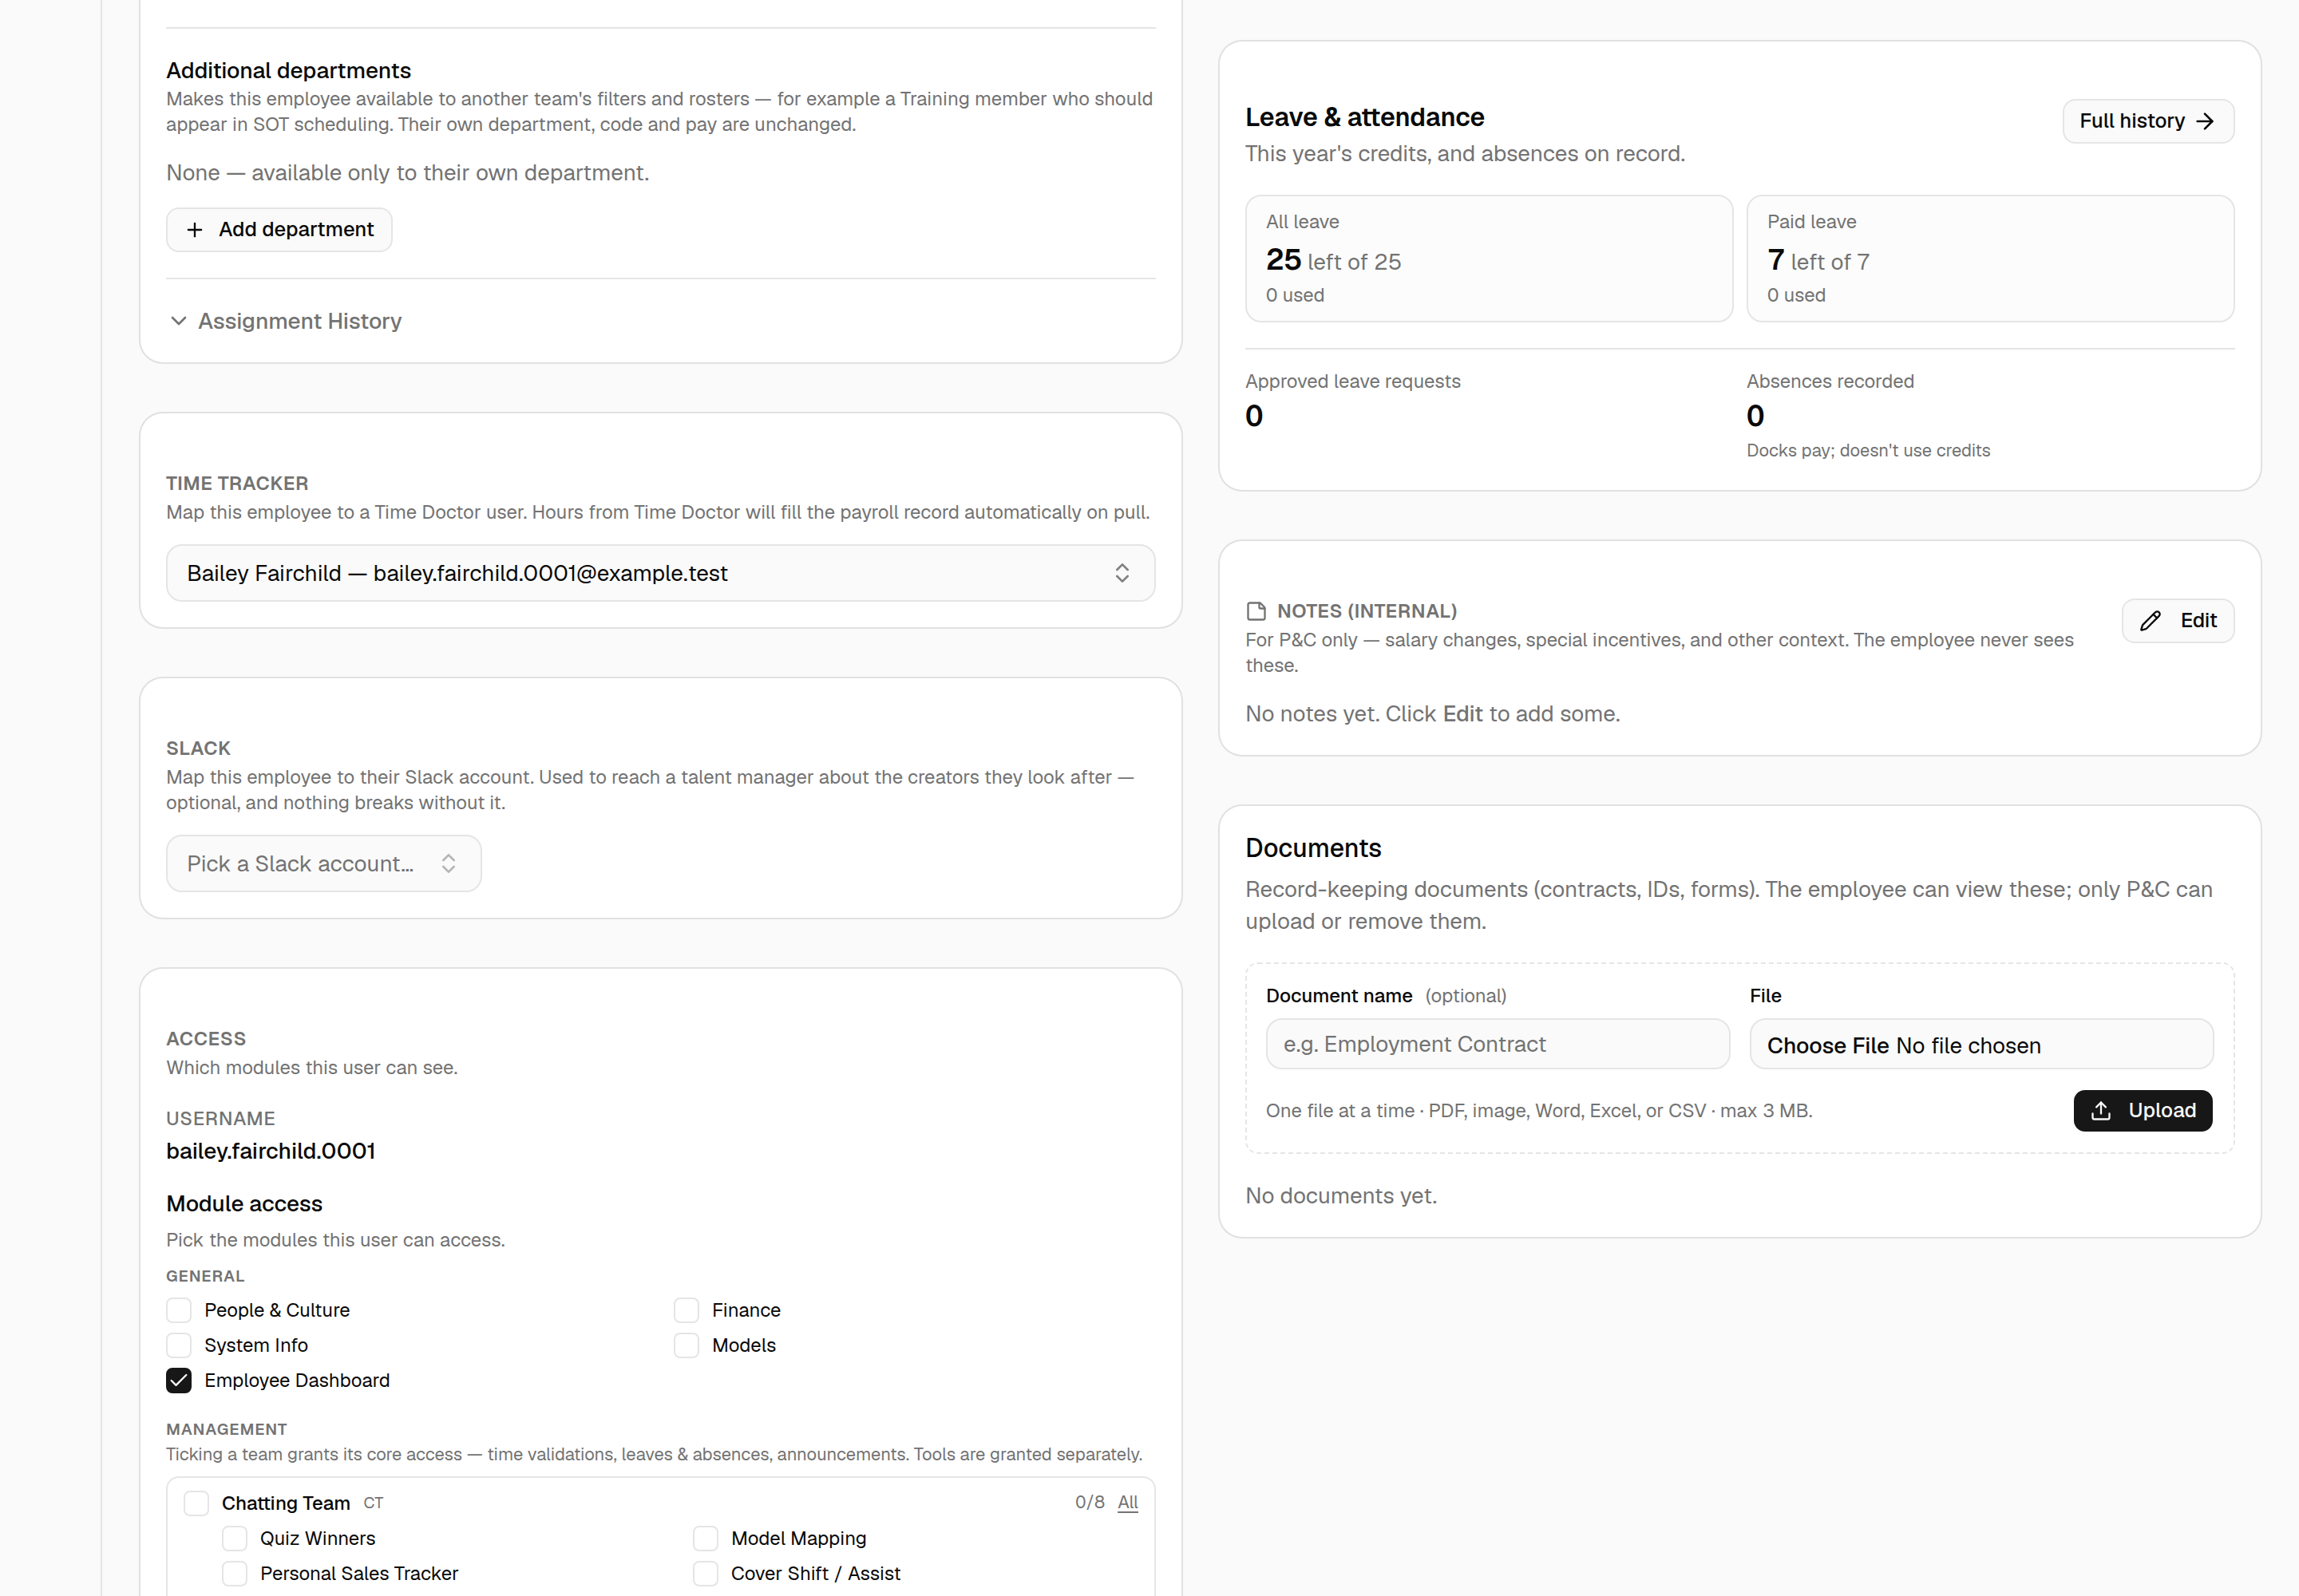Click the Add department button
This screenshot has height=1596, width=2299.
[x=279, y=230]
